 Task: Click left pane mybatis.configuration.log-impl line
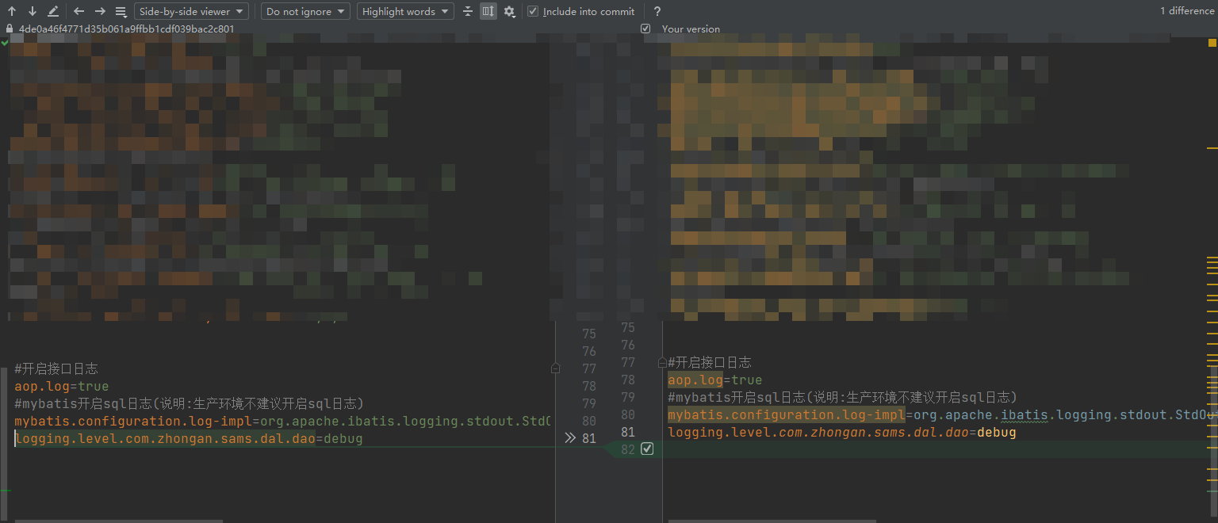coord(282,421)
